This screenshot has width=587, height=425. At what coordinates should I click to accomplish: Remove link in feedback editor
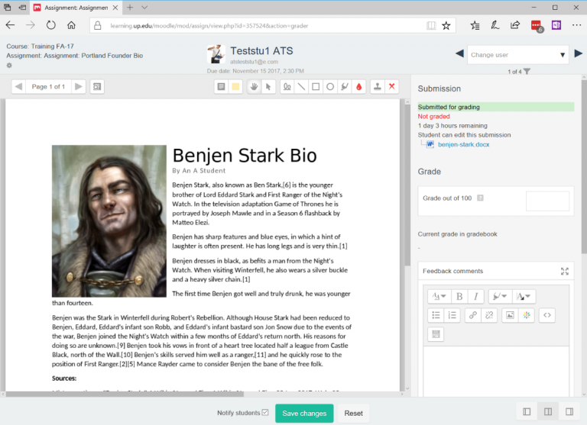tap(489, 315)
